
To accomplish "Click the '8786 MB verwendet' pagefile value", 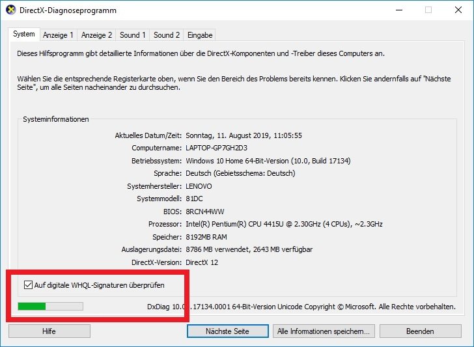I will pyautogui.click(x=217, y=250).
